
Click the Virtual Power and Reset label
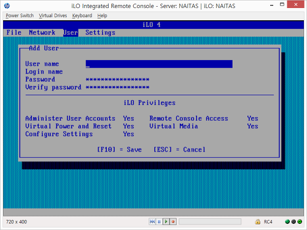(x=68, y=126)
